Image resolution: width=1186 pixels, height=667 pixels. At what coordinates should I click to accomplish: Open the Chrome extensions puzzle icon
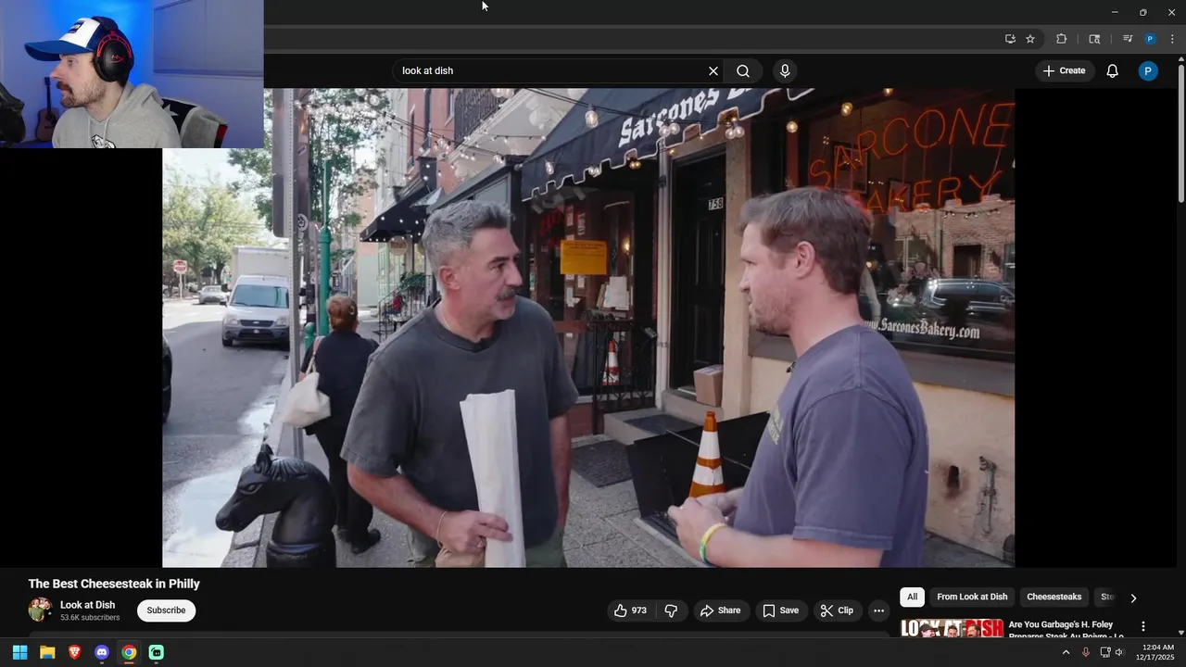coord(1062,39)
